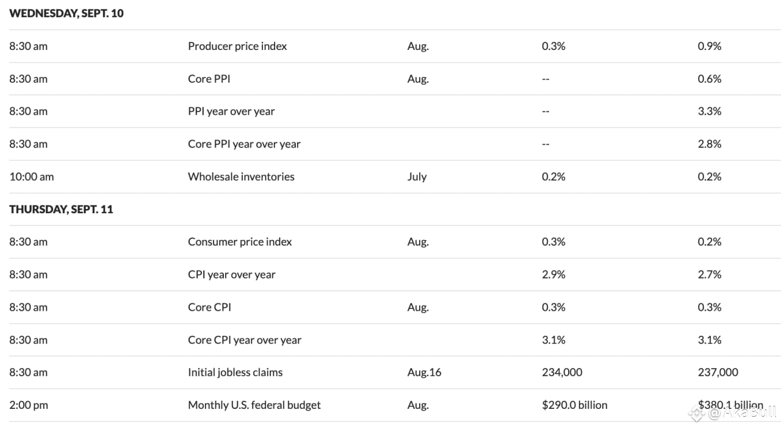Click the Wholesale inventories report
Screen dimensions: 781x429
241,177
